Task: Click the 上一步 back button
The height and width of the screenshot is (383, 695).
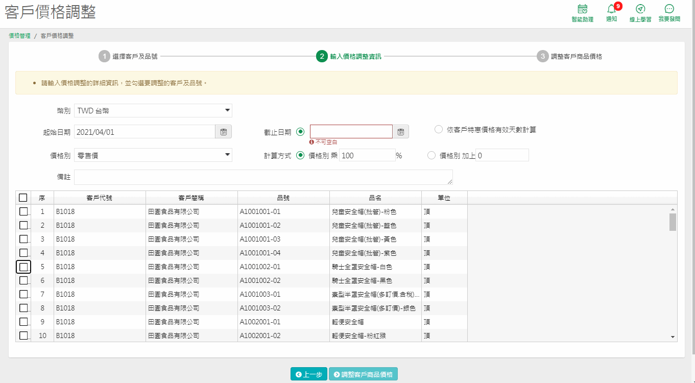Action: [x=309, y=374]
